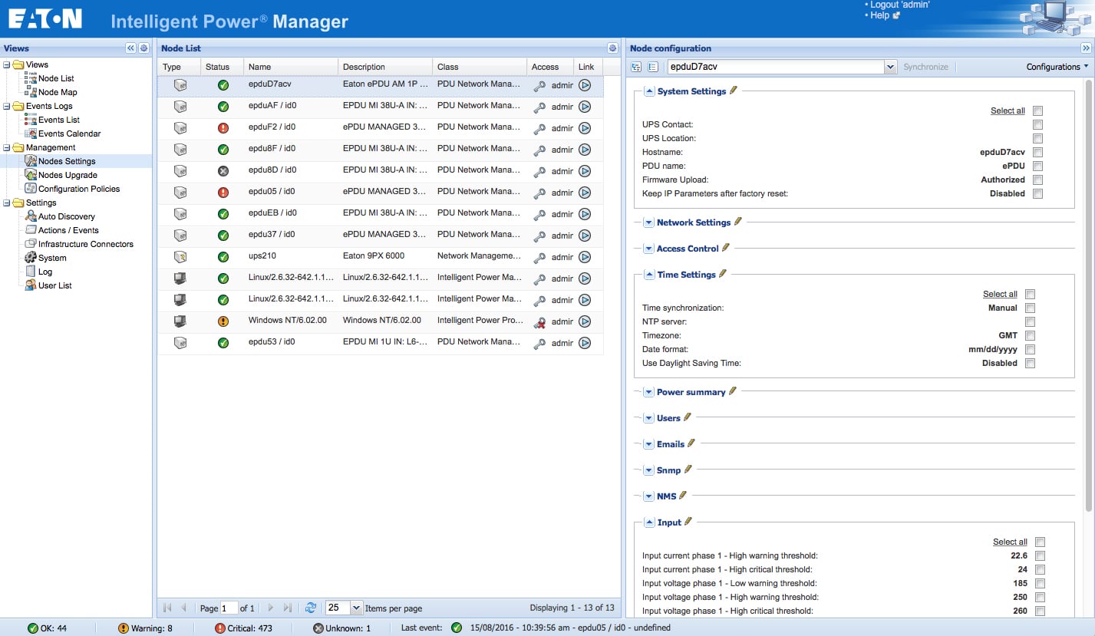Click the play link icon for ups210
This screenshot has height=636, width=1095.
[585, 257]
